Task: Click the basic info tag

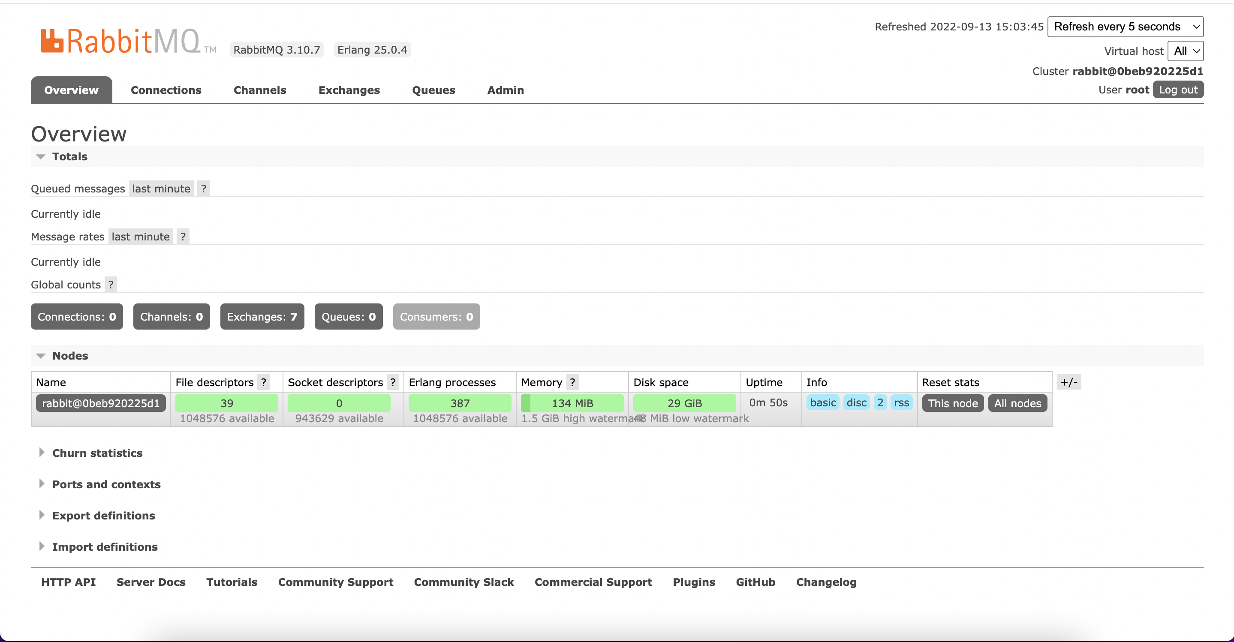Action: 822,402
